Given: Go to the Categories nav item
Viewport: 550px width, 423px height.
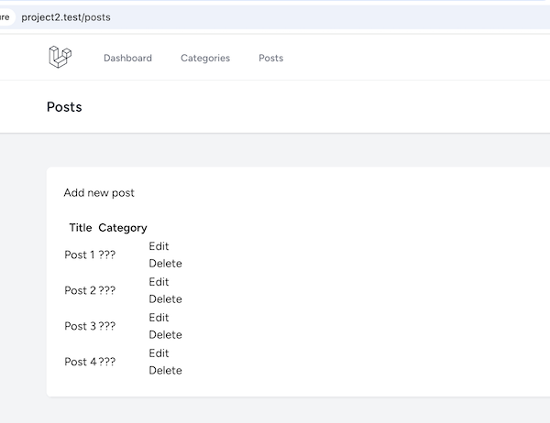Looking at the screenshot, I should click(205, 58).
